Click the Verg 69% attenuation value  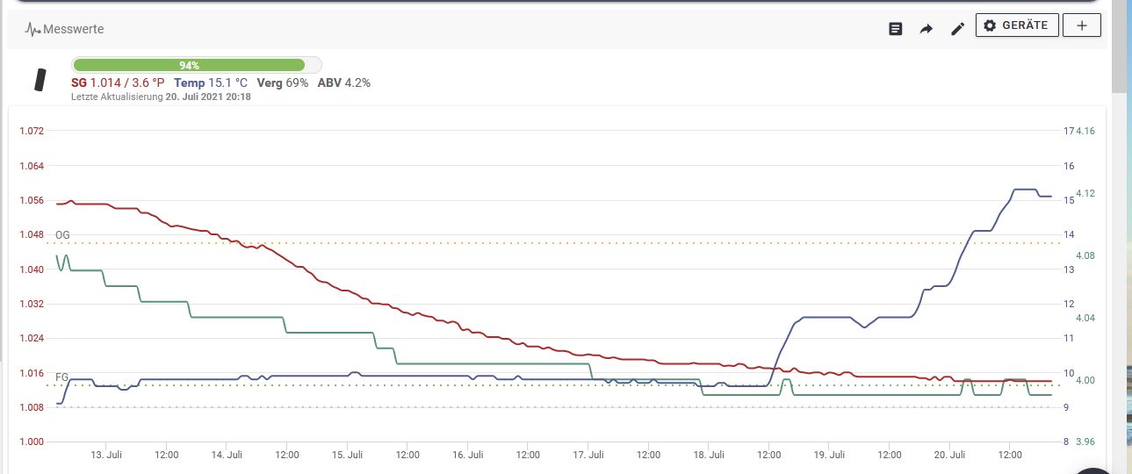pos(284,83)
